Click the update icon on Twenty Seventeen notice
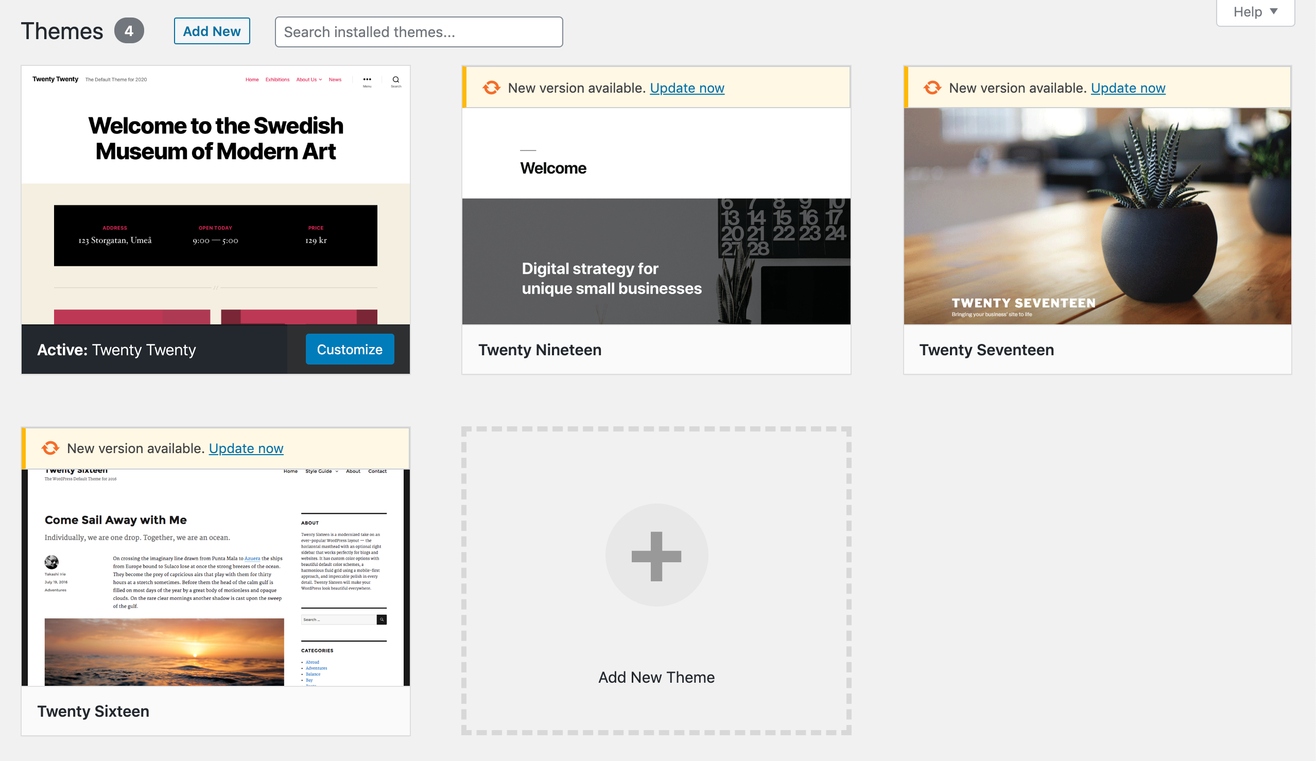The height and width of the screenshot is (761, 1316). (932, 88)
